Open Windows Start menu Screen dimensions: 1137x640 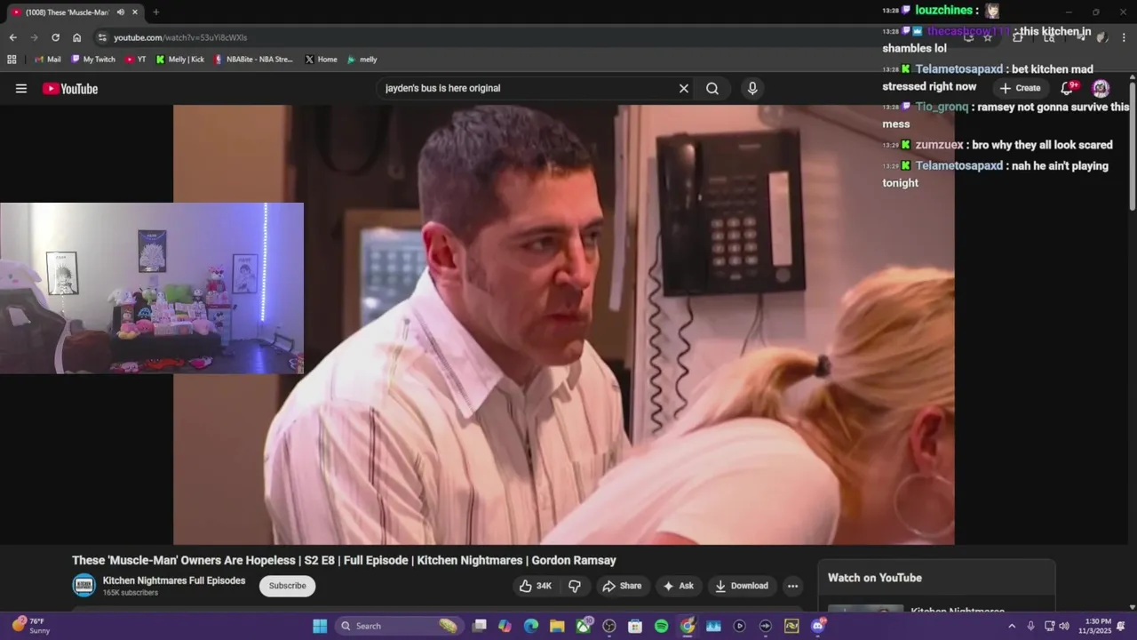pos(320,626)
